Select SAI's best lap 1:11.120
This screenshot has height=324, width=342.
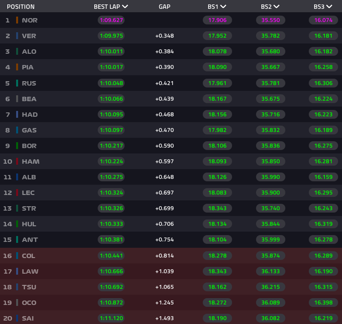111,318
